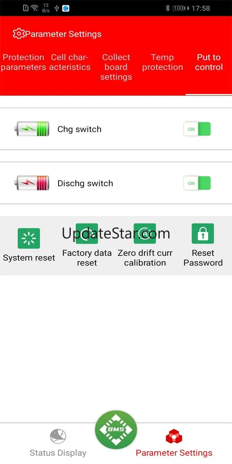Go to the Temp protection tab
Viewport: 232px width, 464px height.
162,62
